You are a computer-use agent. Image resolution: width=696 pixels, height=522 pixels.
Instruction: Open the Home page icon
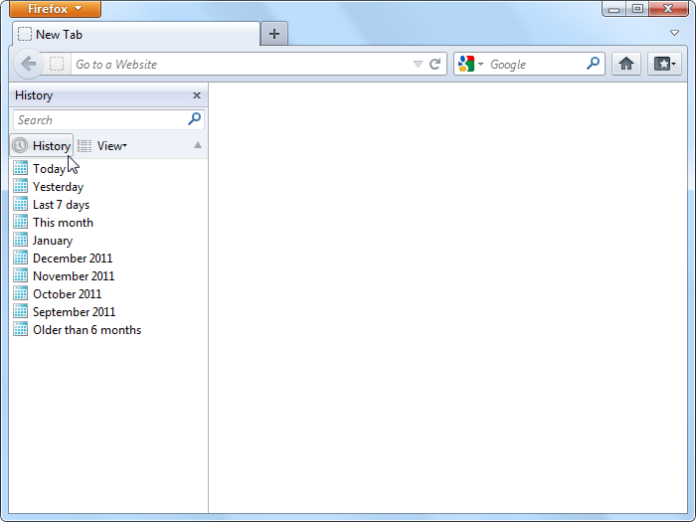click(625, 64)
